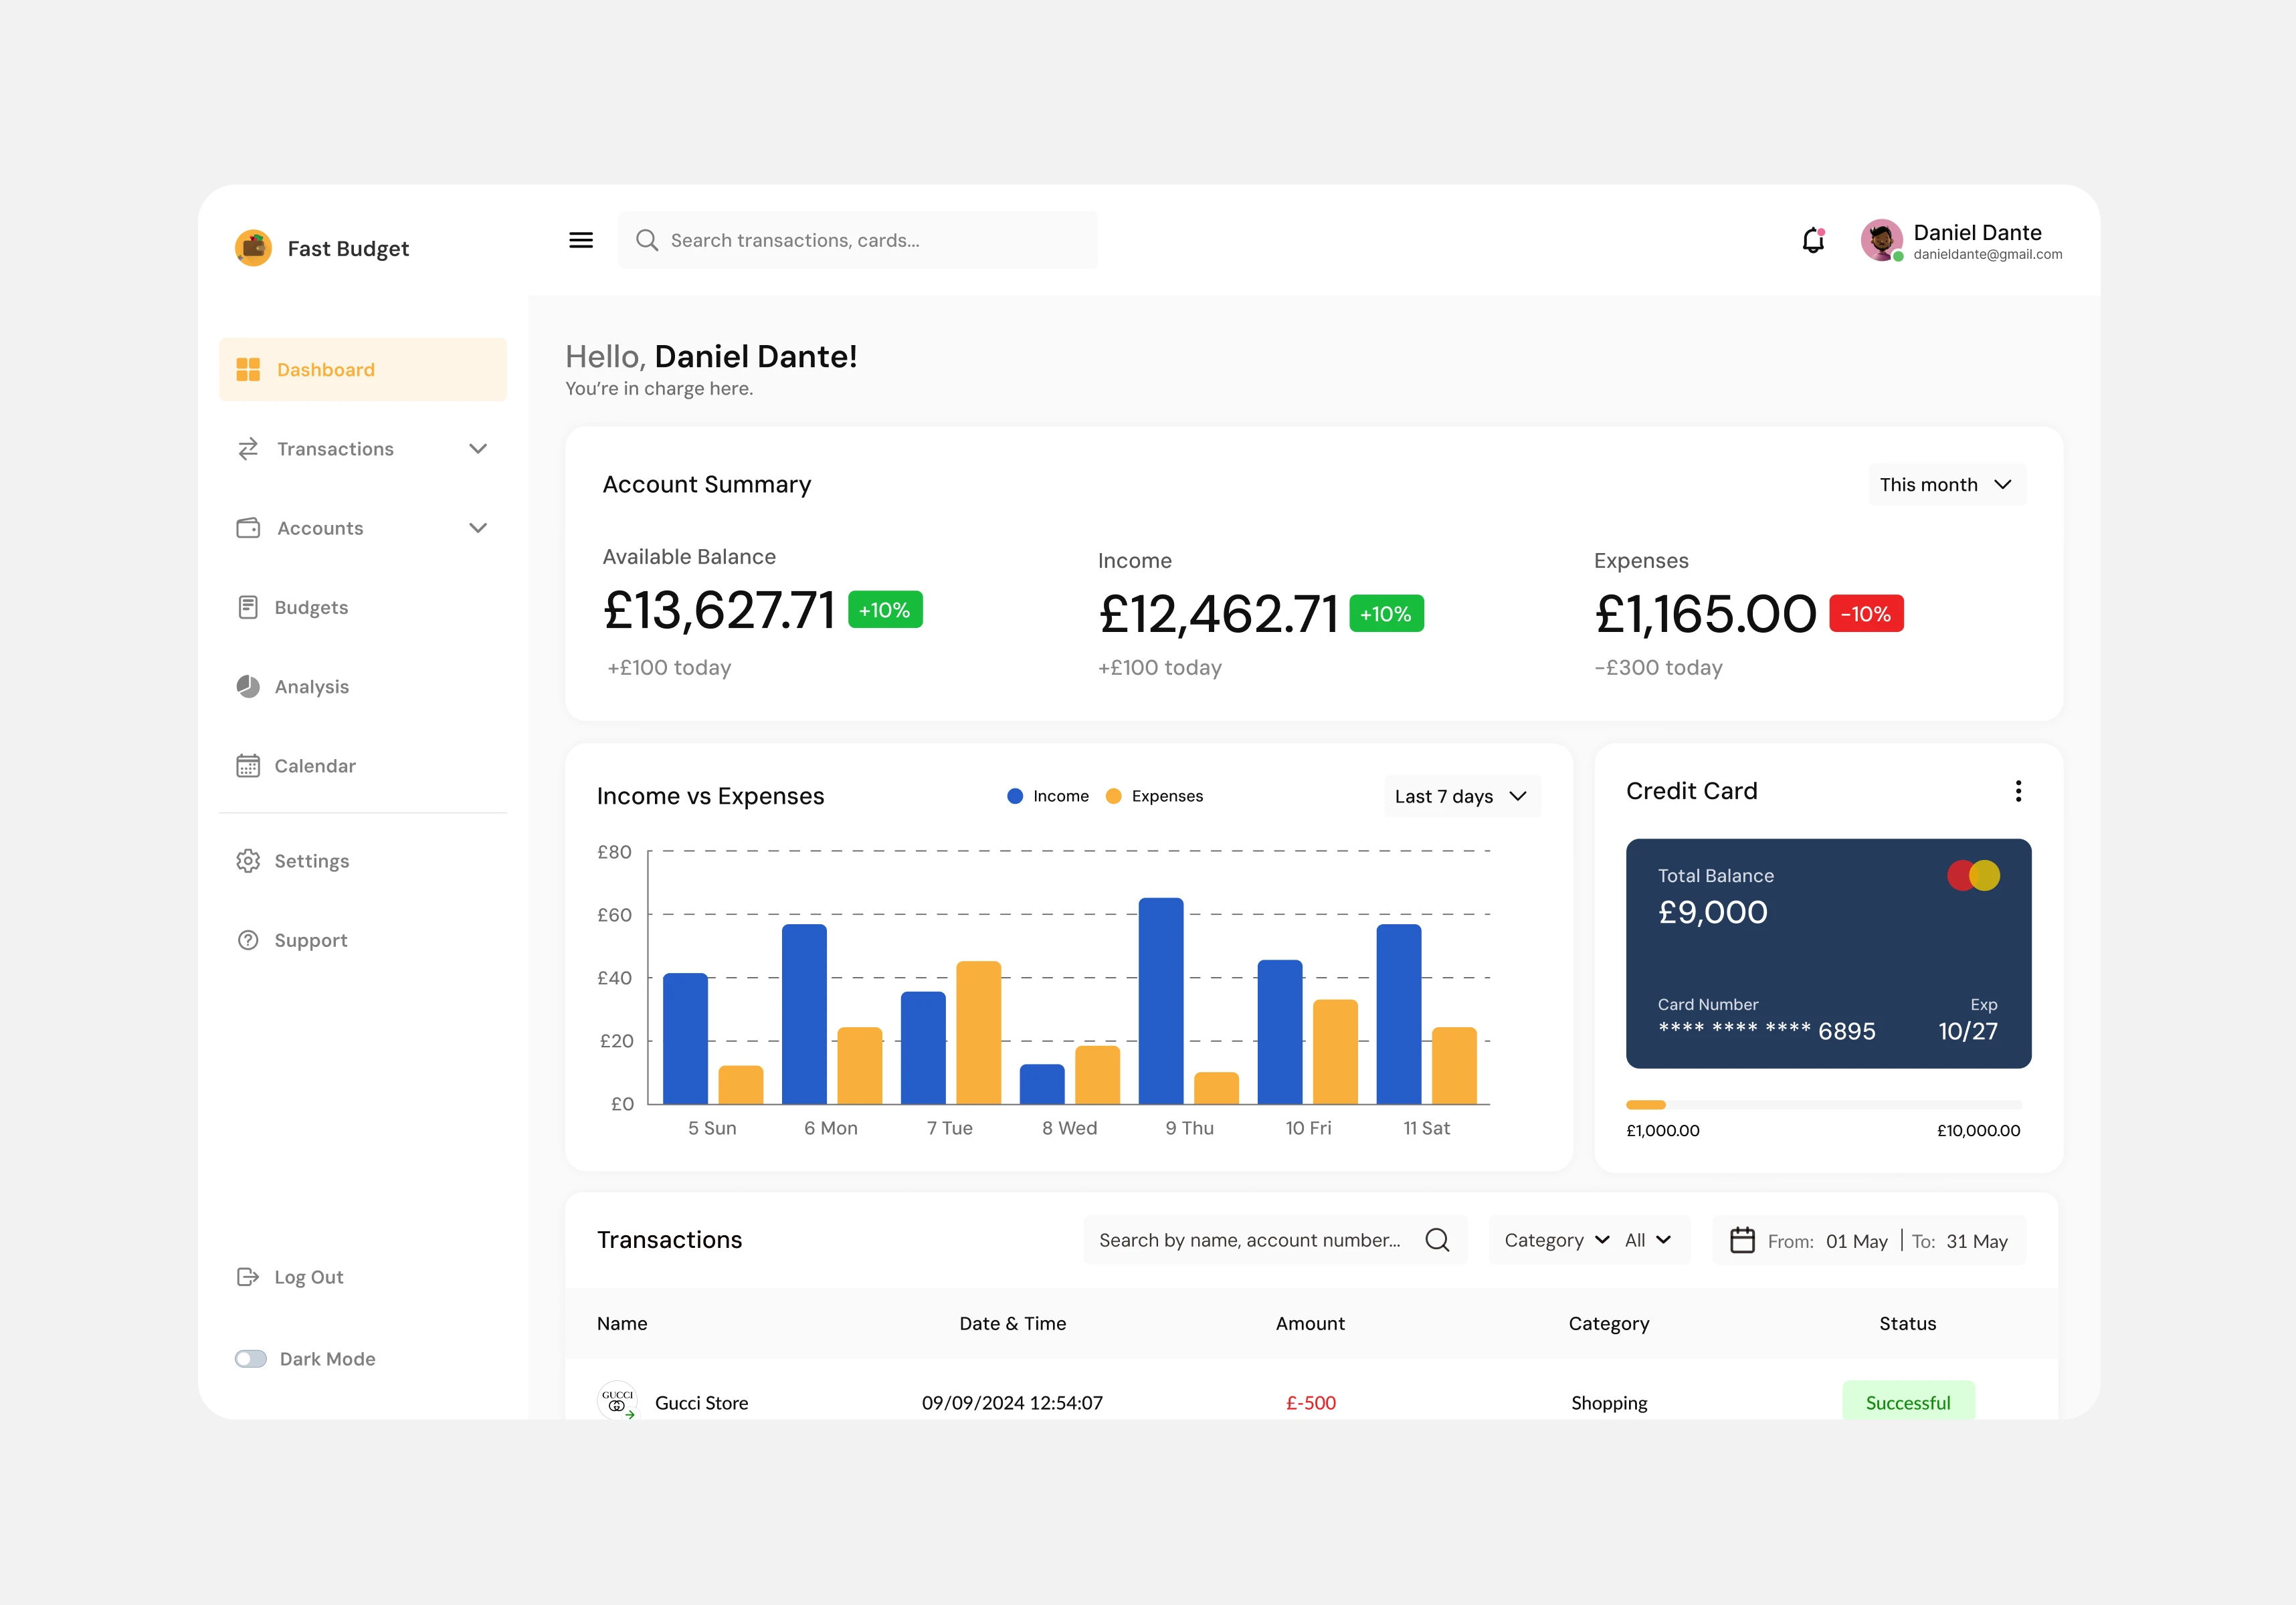Image resolution: width=2296 pixels, height=1605 pixels.
Task: Click the Log Out link
Action: 308,1277
